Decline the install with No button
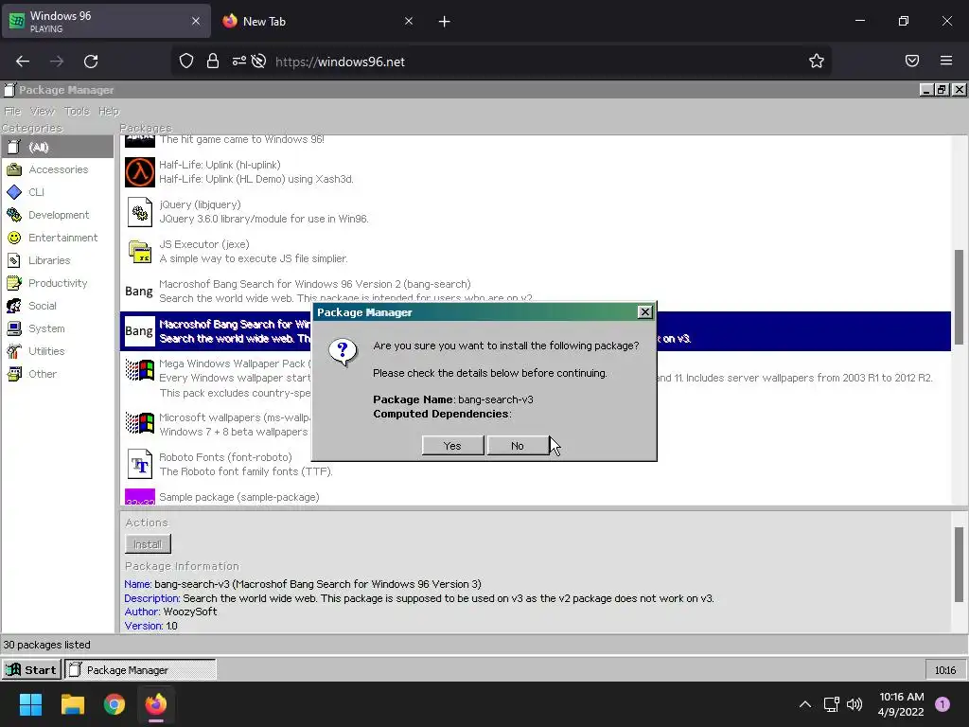The image size is (969, 727). 518,445
